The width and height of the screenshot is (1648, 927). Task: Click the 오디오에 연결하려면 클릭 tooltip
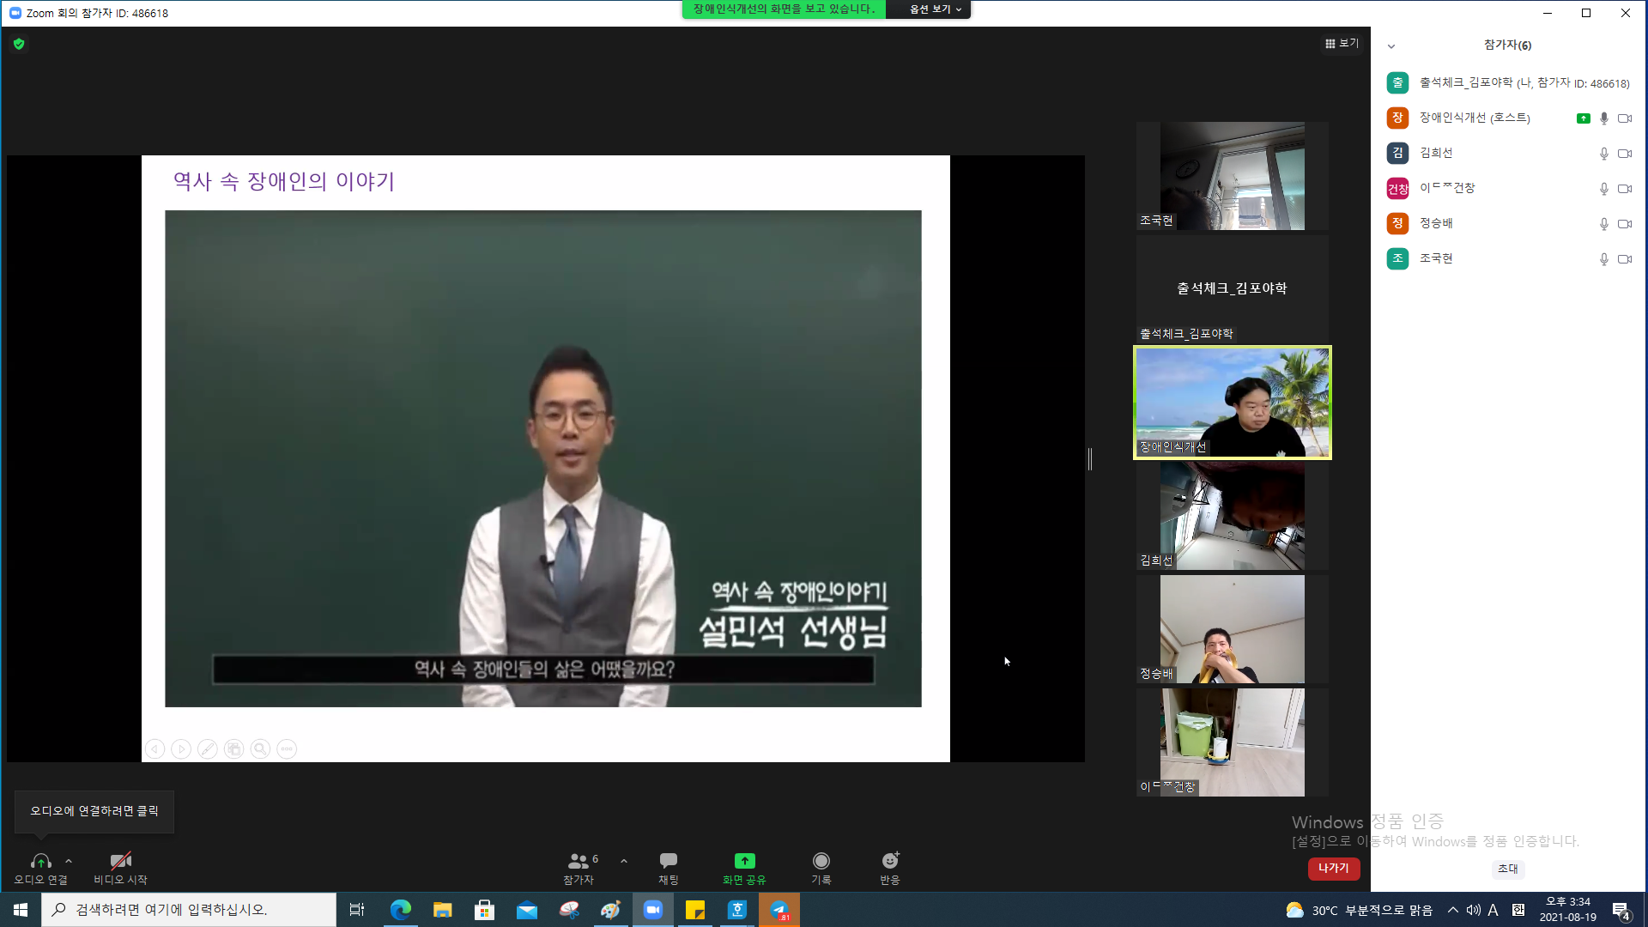coord(94,811)
